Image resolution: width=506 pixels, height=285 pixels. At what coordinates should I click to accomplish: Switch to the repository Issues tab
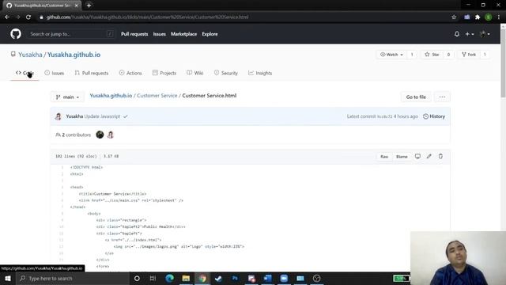55,73
